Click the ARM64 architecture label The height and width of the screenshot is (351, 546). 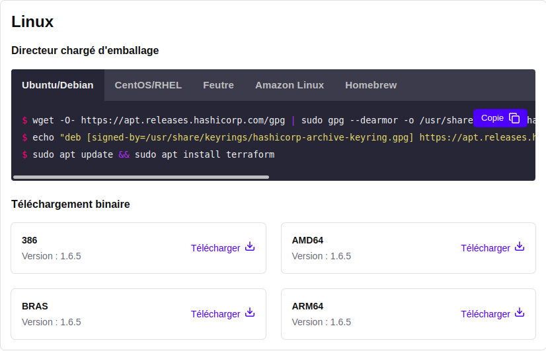(307, 306)
